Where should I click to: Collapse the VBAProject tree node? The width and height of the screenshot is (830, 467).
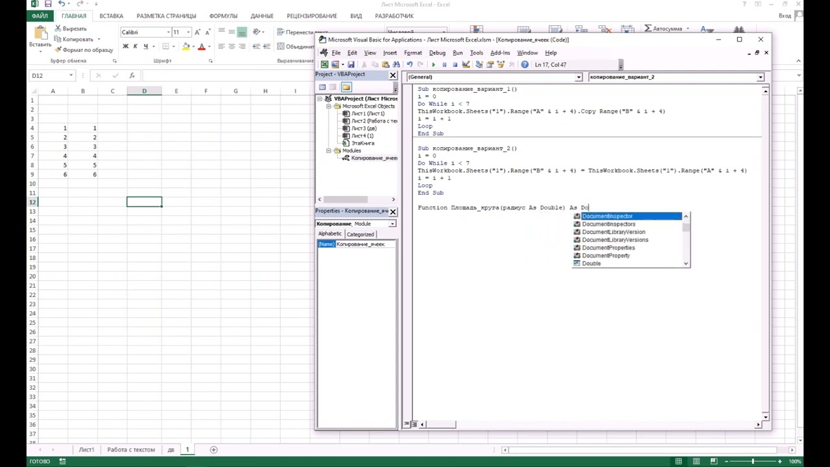(x=320, y=99)
